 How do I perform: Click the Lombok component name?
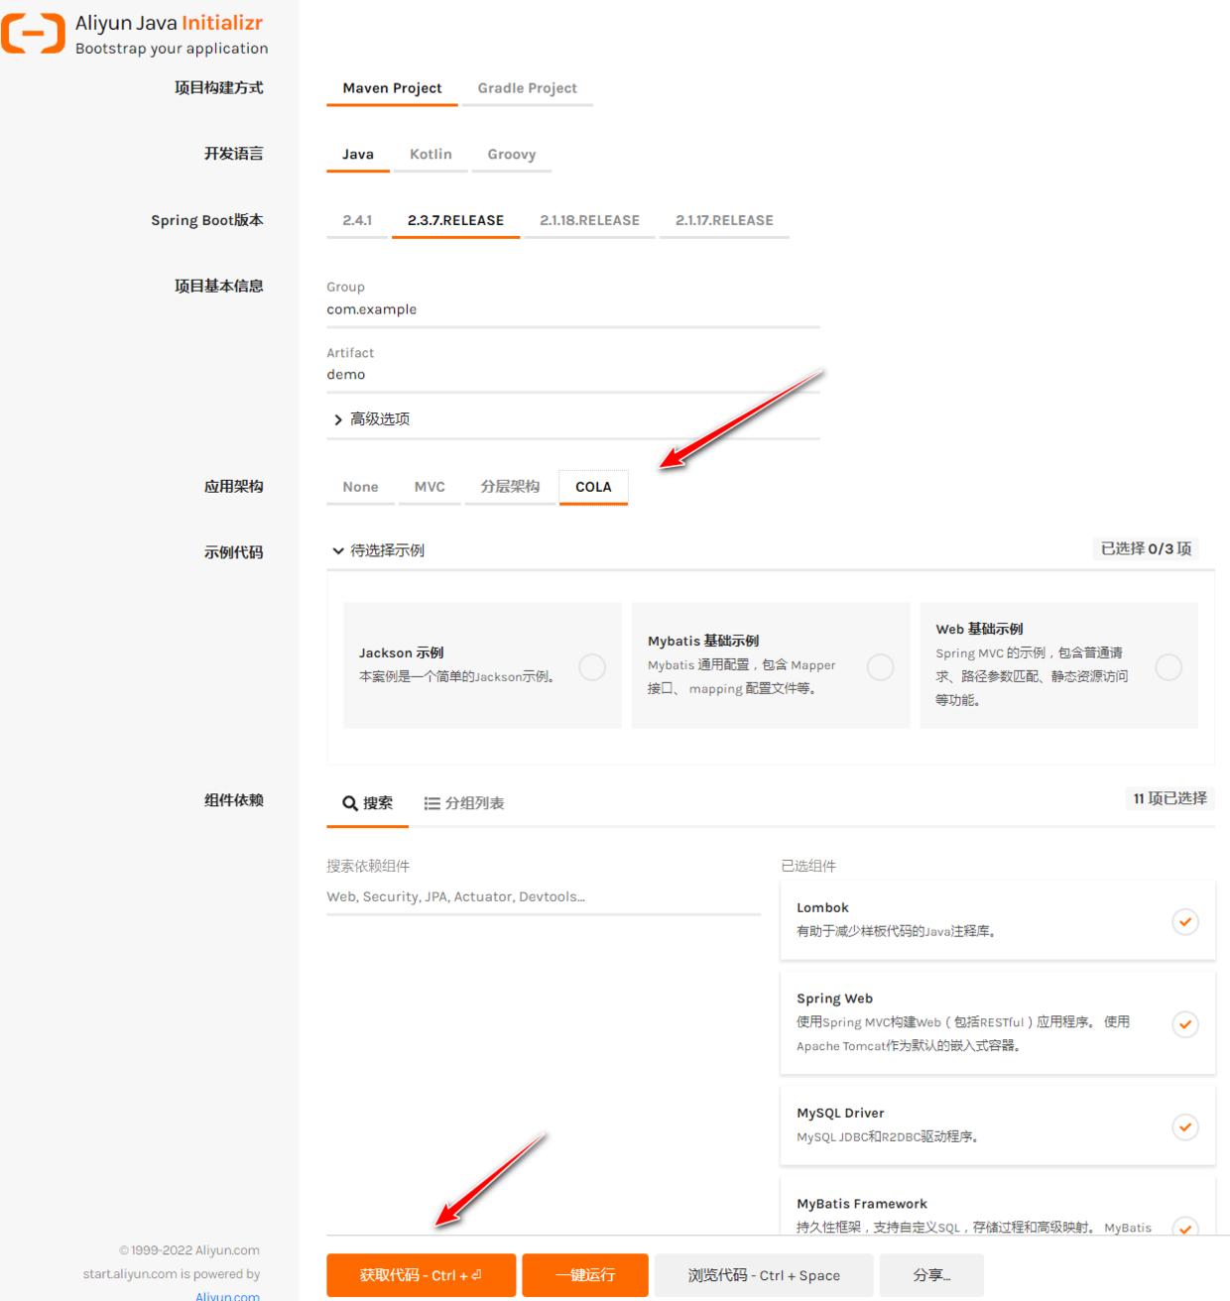(822, 907)
